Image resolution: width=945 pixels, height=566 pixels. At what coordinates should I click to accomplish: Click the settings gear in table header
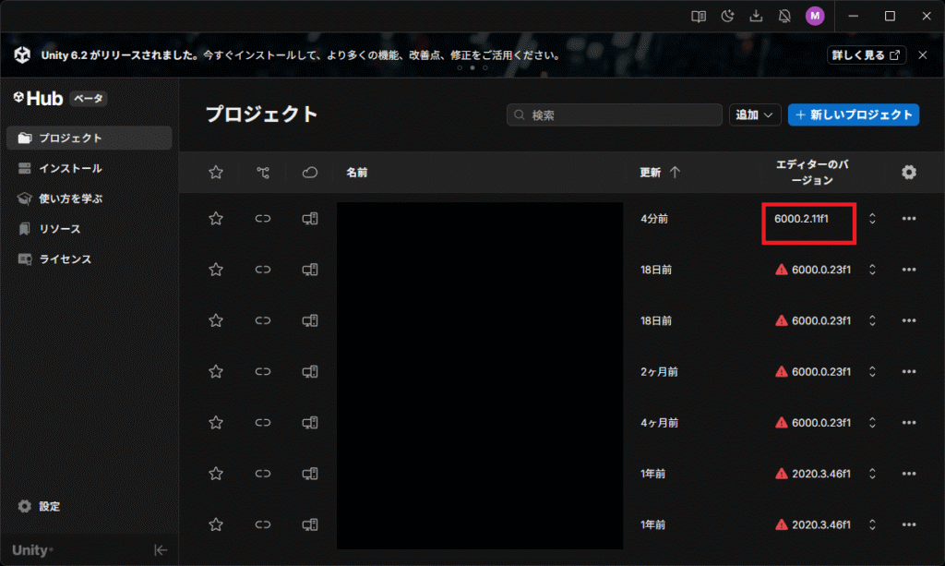909,173
